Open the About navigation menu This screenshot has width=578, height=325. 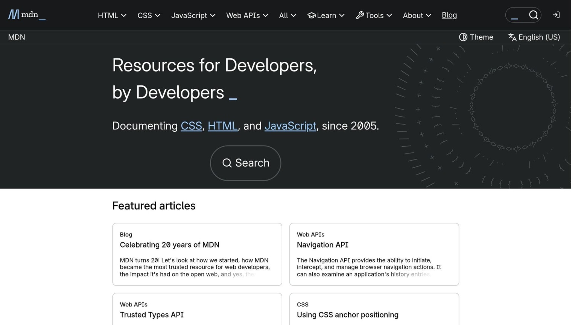coord(417,15)
